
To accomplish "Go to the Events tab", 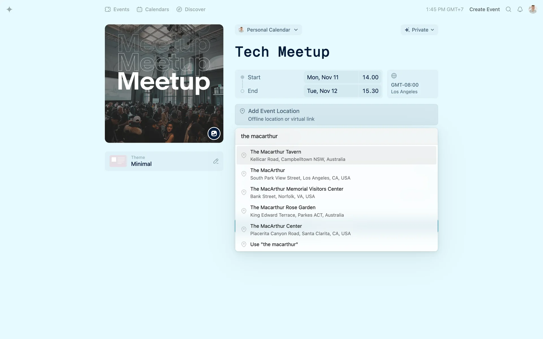I will (x=117, y=9).
